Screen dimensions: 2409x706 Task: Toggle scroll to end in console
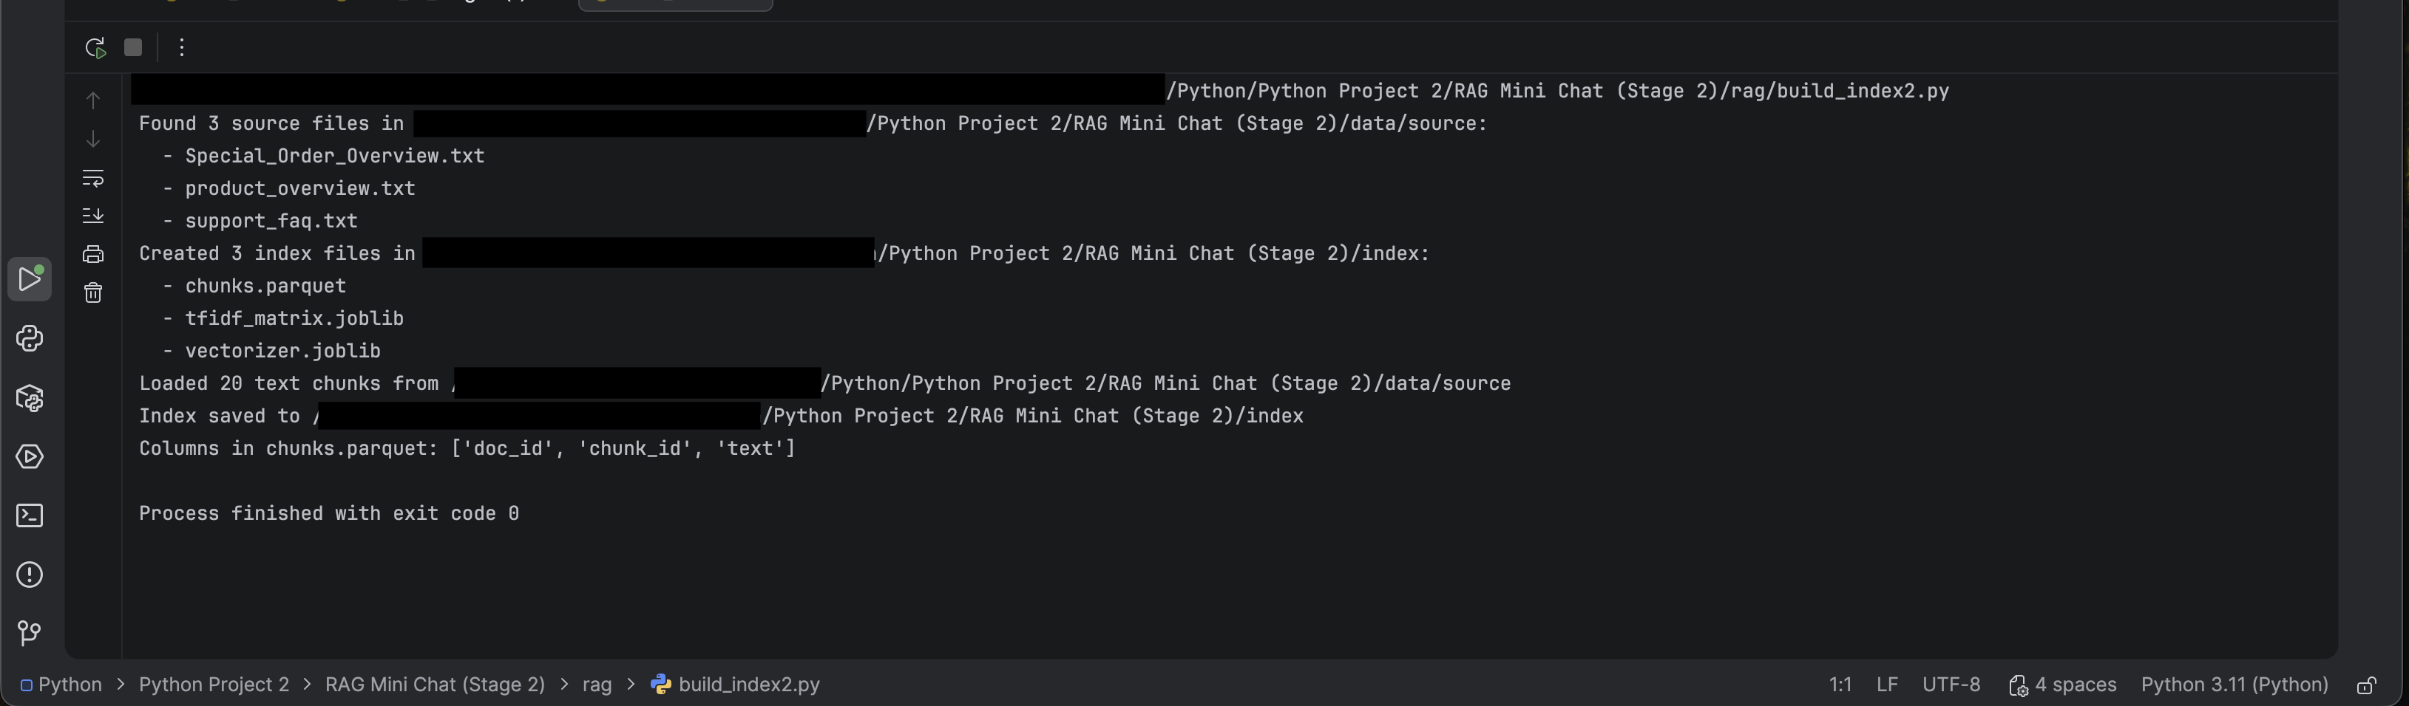[x=92, y=216]
